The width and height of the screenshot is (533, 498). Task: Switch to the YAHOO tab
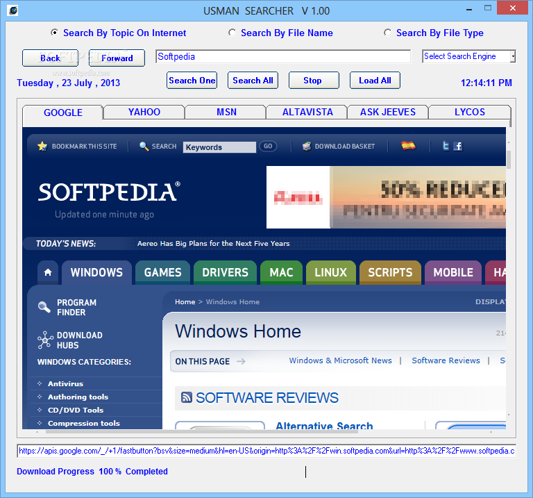[144, 112]
